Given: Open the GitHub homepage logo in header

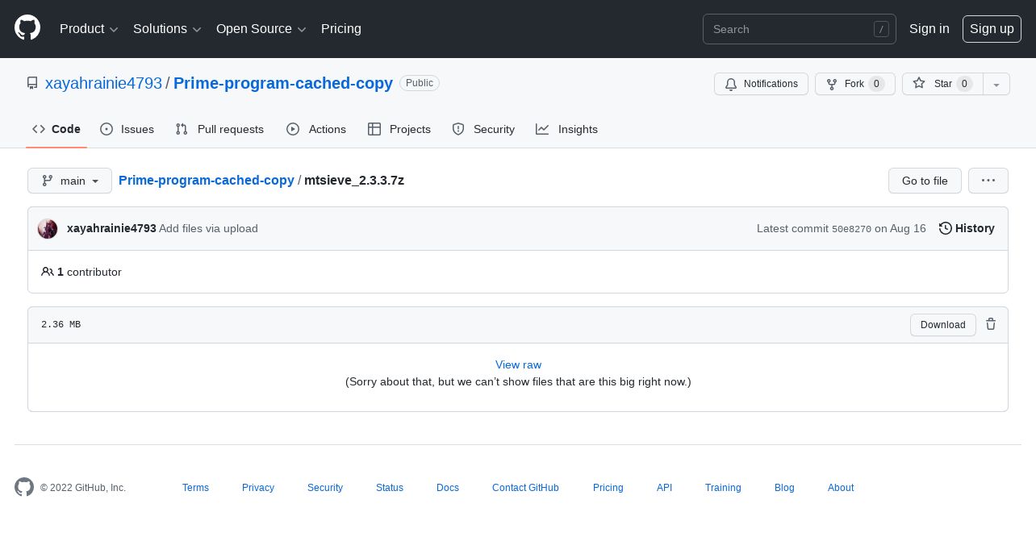Looking at the screenshot, I should [x=27, y=28].
